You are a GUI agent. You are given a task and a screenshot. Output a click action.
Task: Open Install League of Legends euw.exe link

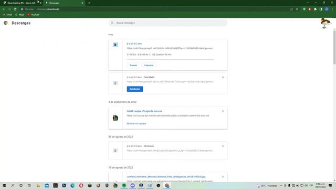tap(144, 111)
